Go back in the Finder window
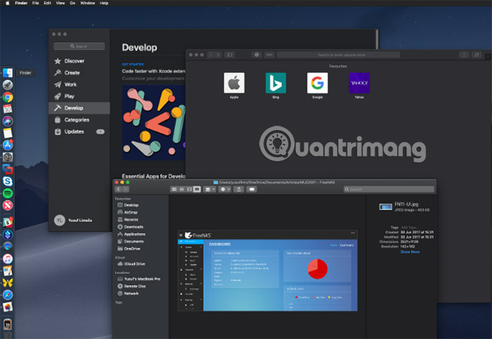Image resolution: width=492 pixels, height=339 pixels. pyautogui.click(x=118, y=189)
